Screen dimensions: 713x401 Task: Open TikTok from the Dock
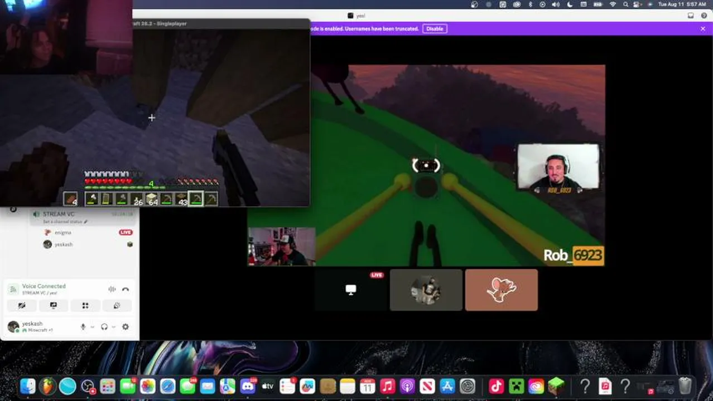click(x=497, y=386)
